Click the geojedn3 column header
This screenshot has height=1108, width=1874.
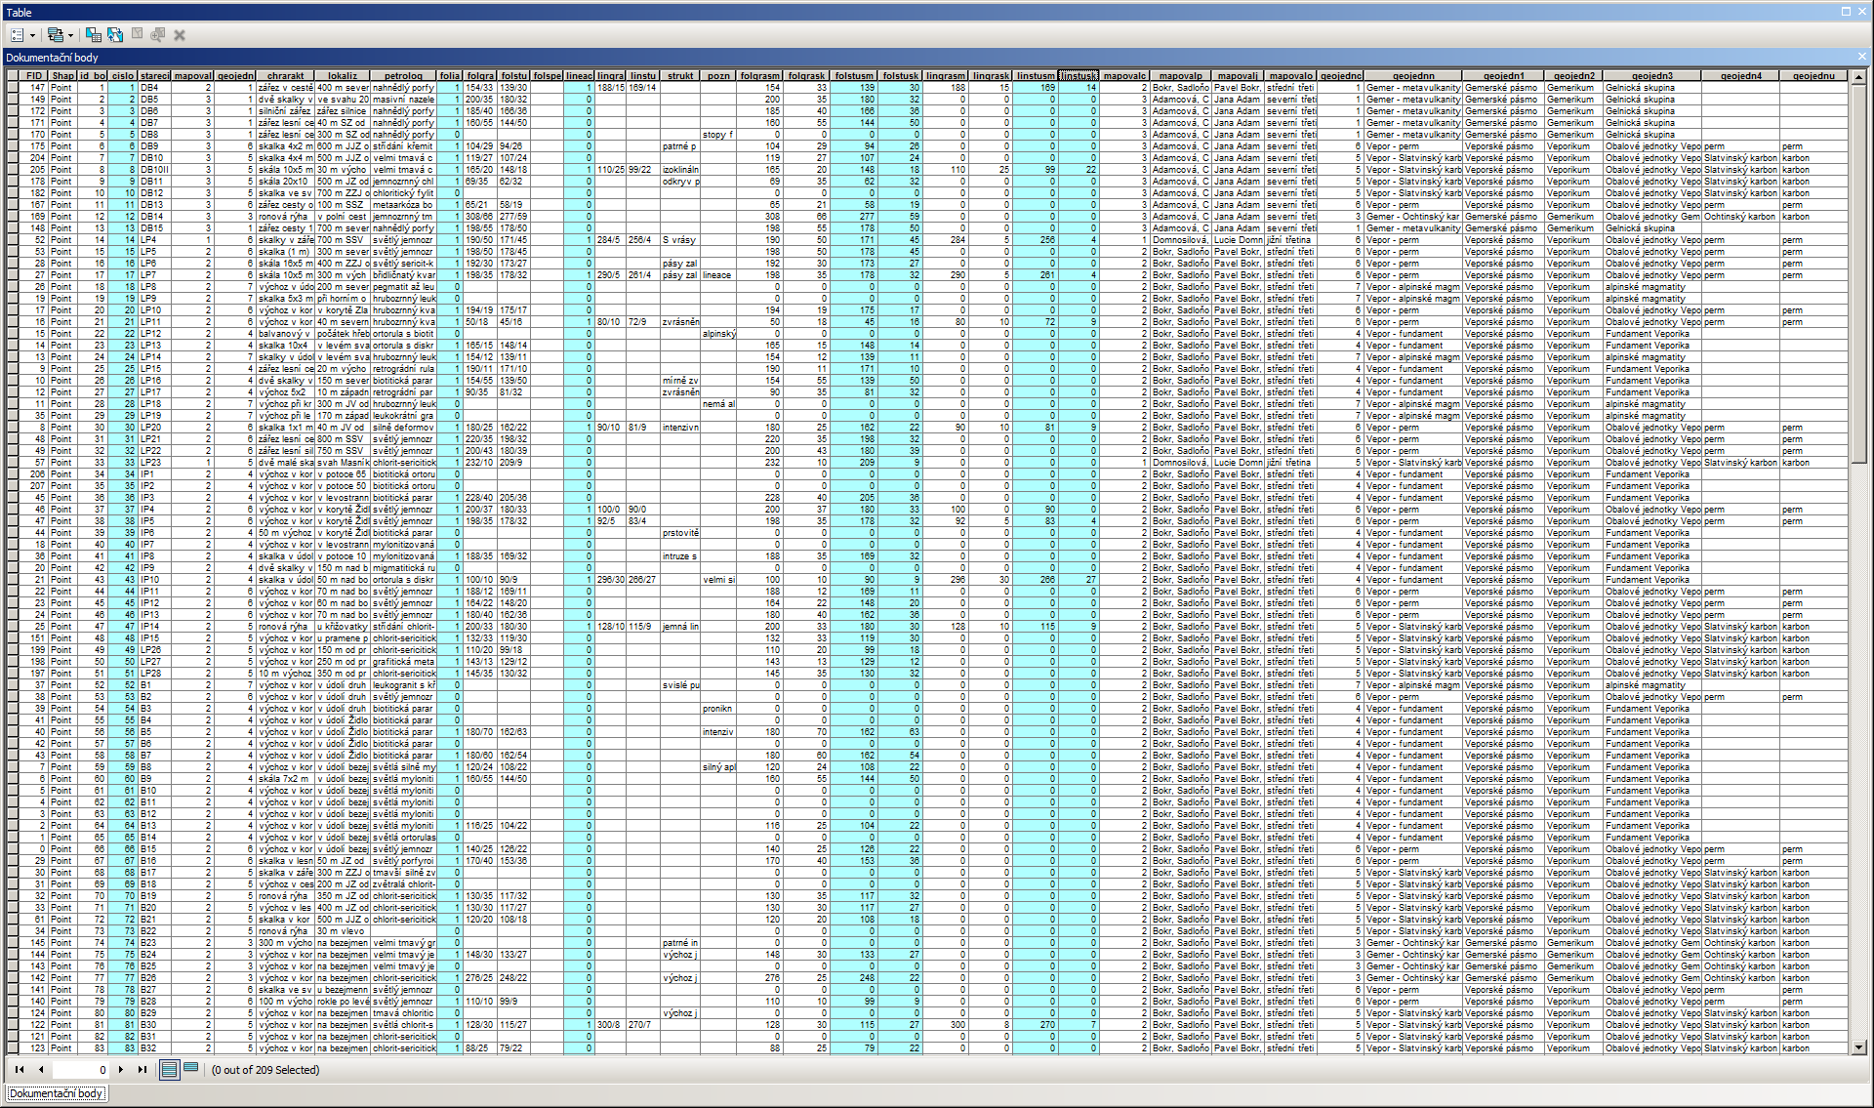1651,75
